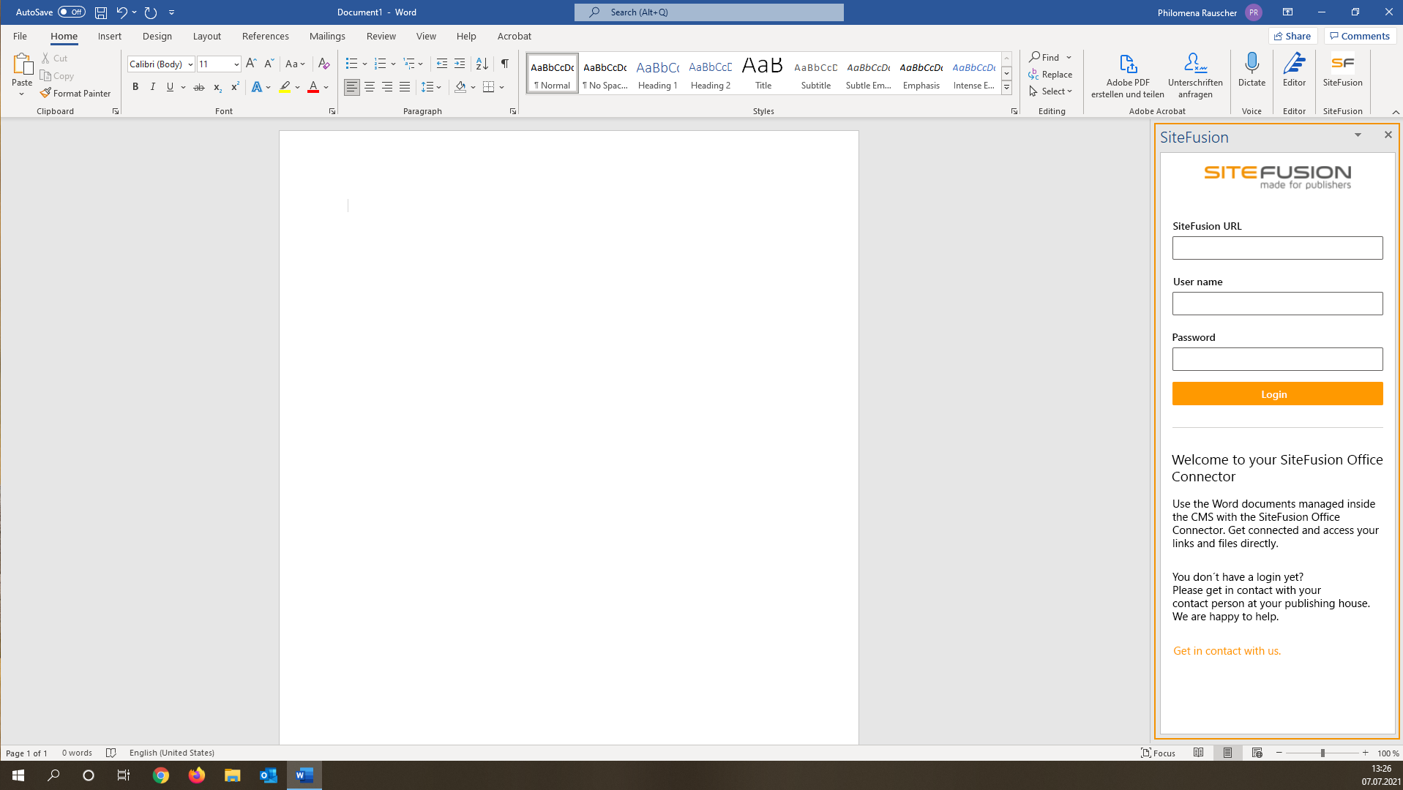Increase paragraph indent

pyautogui.click(x=460, y=64)
